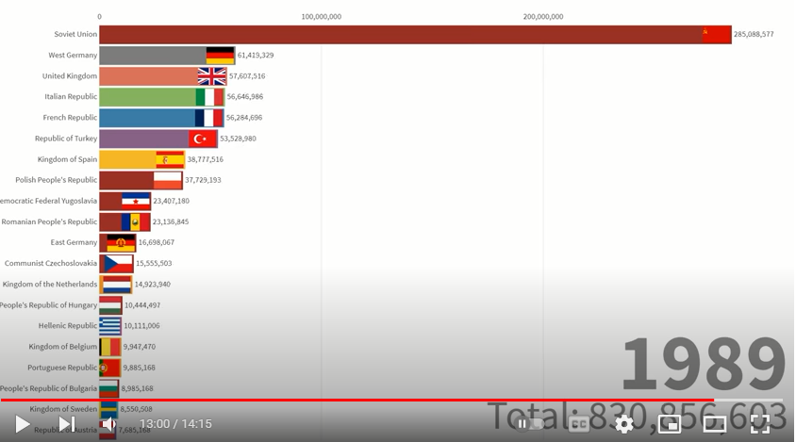Mute the video volume speaker icon
The width and height of the screenshot is (796, 442).
108,424
